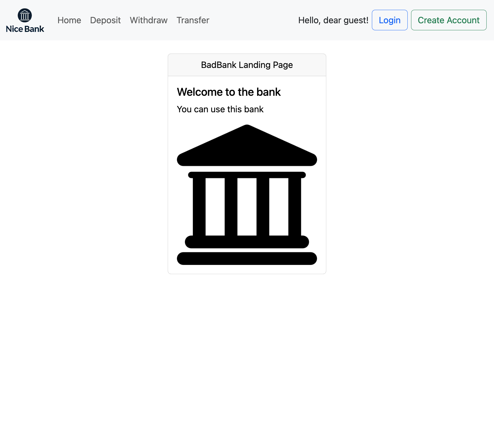The width and height of the screenshot is (494, 432).
Task: Select the text You can use this bank
Action: pos(220,109)
